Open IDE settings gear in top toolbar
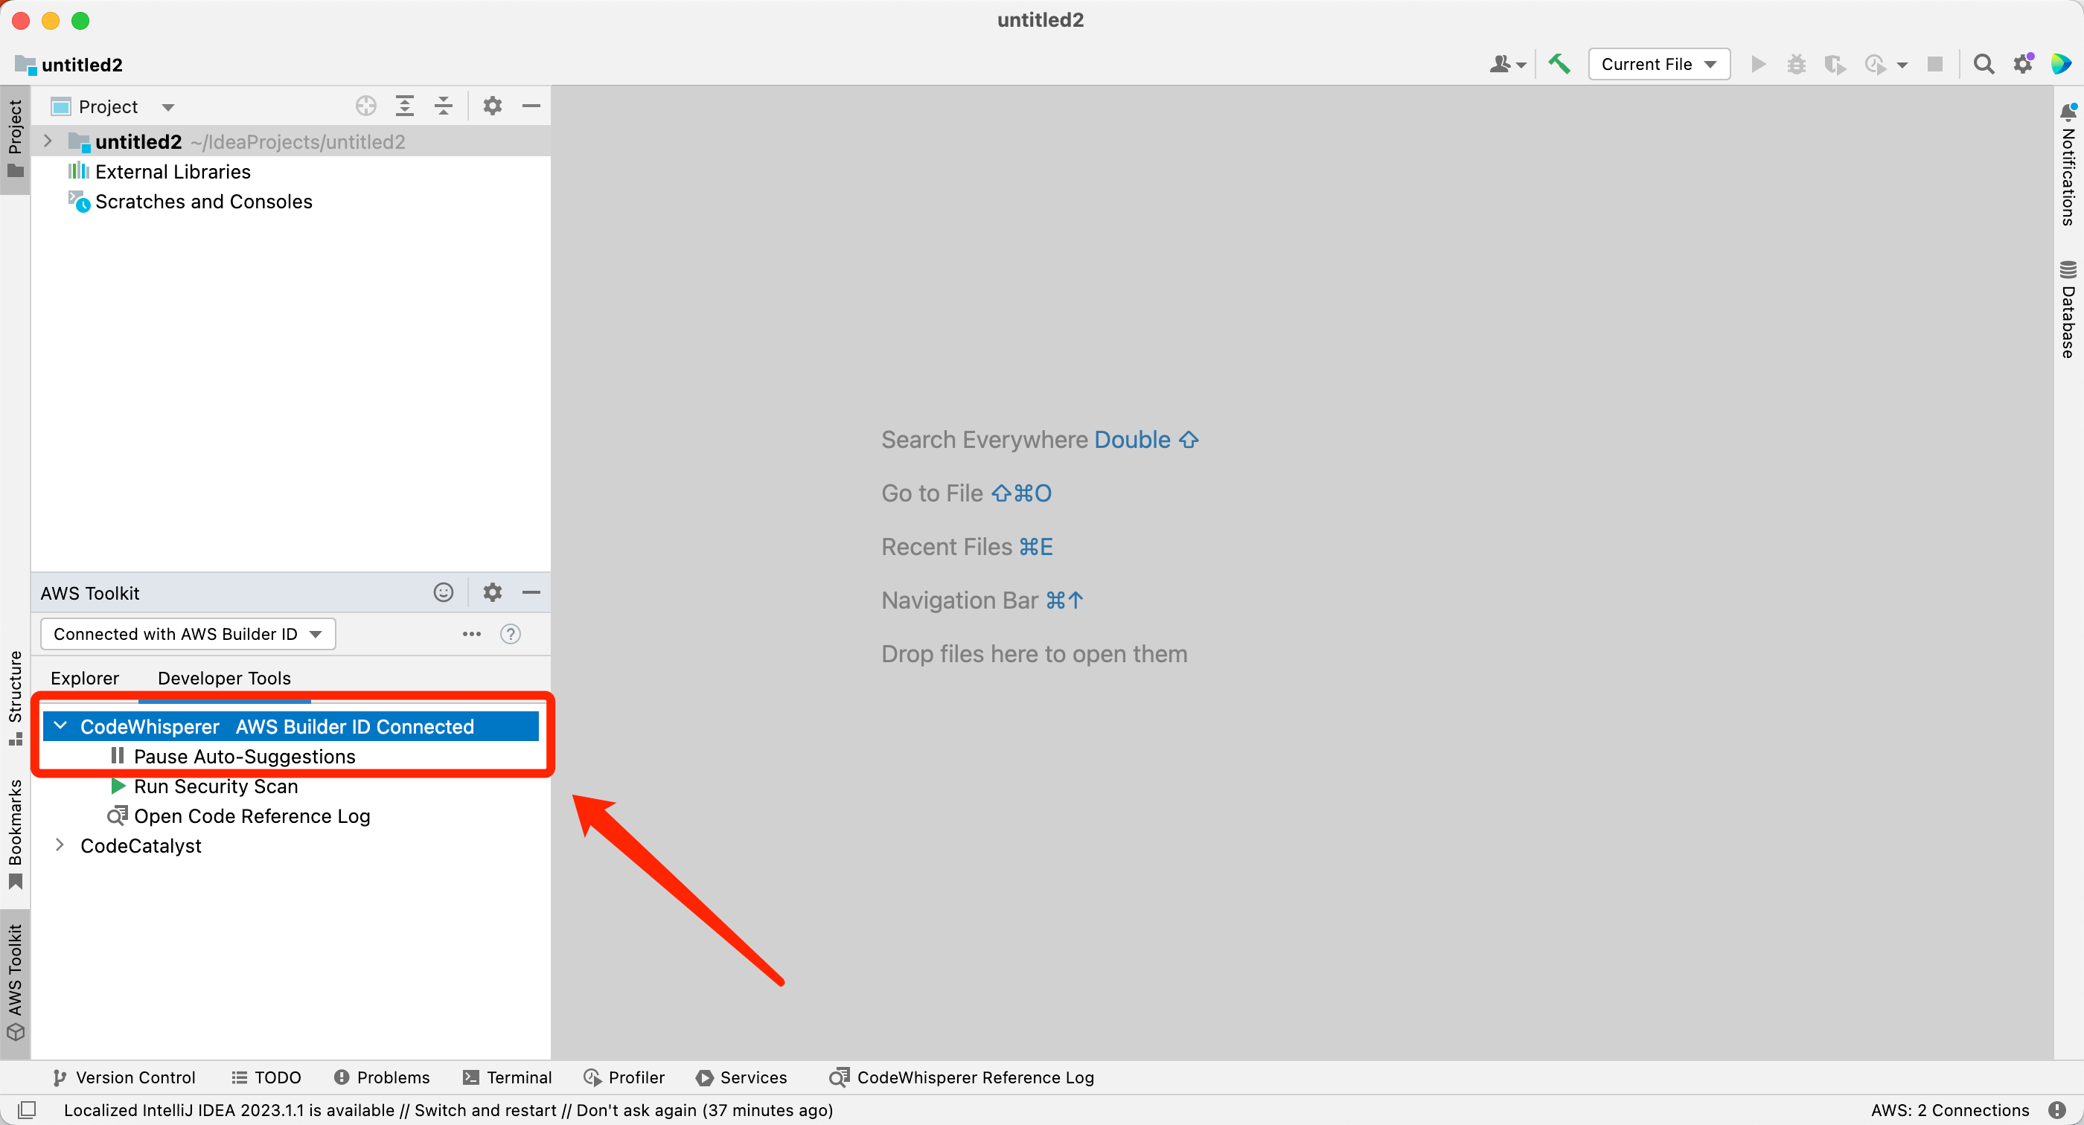 pos(2023,64)
